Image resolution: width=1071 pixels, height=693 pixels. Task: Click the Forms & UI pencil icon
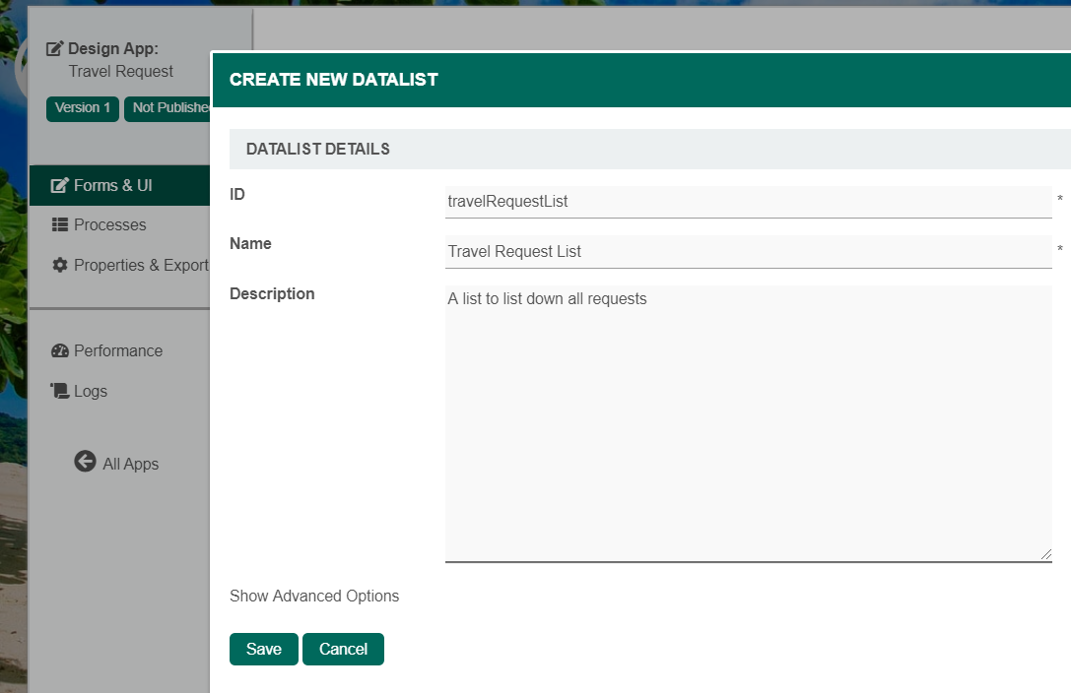click(60, 185)
